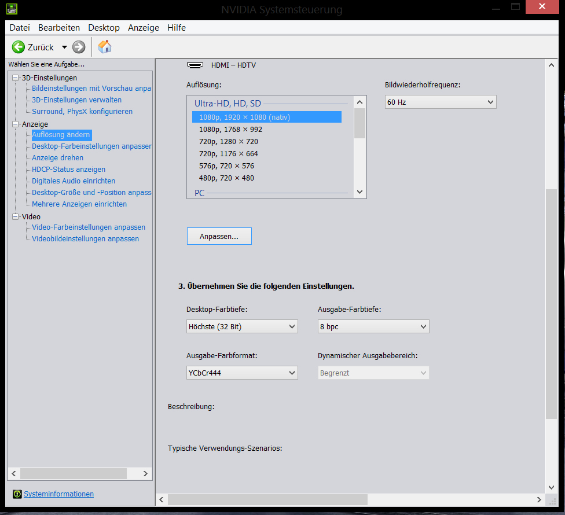Select resolution 480p, 720 × 480

point(226,178)
